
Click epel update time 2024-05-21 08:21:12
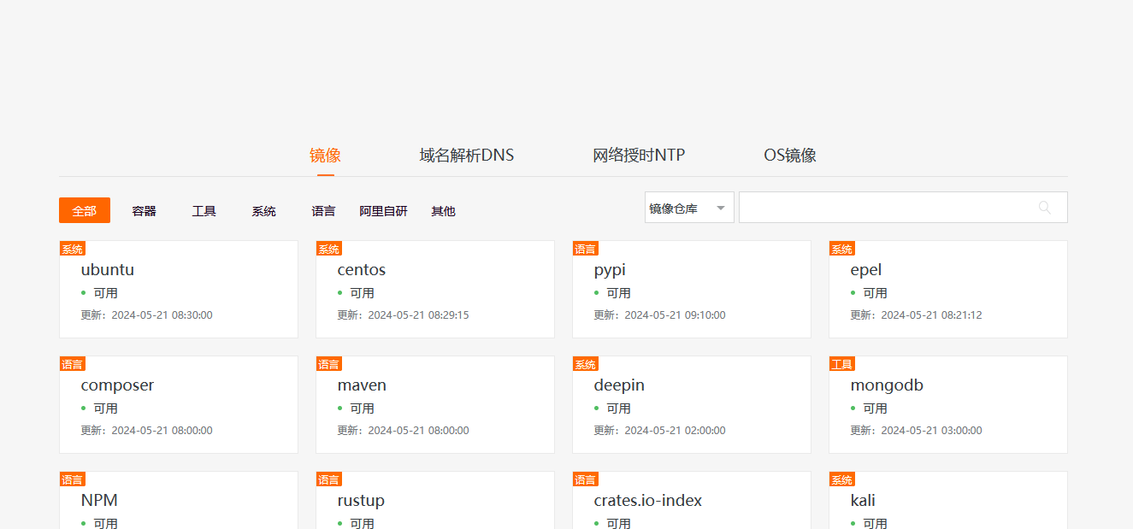932,315
